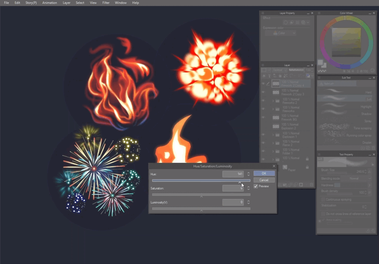The width and height of the screenshot is (379, 264).
Task: Click the Hue value stepper arrows
Action: point(248,174)
